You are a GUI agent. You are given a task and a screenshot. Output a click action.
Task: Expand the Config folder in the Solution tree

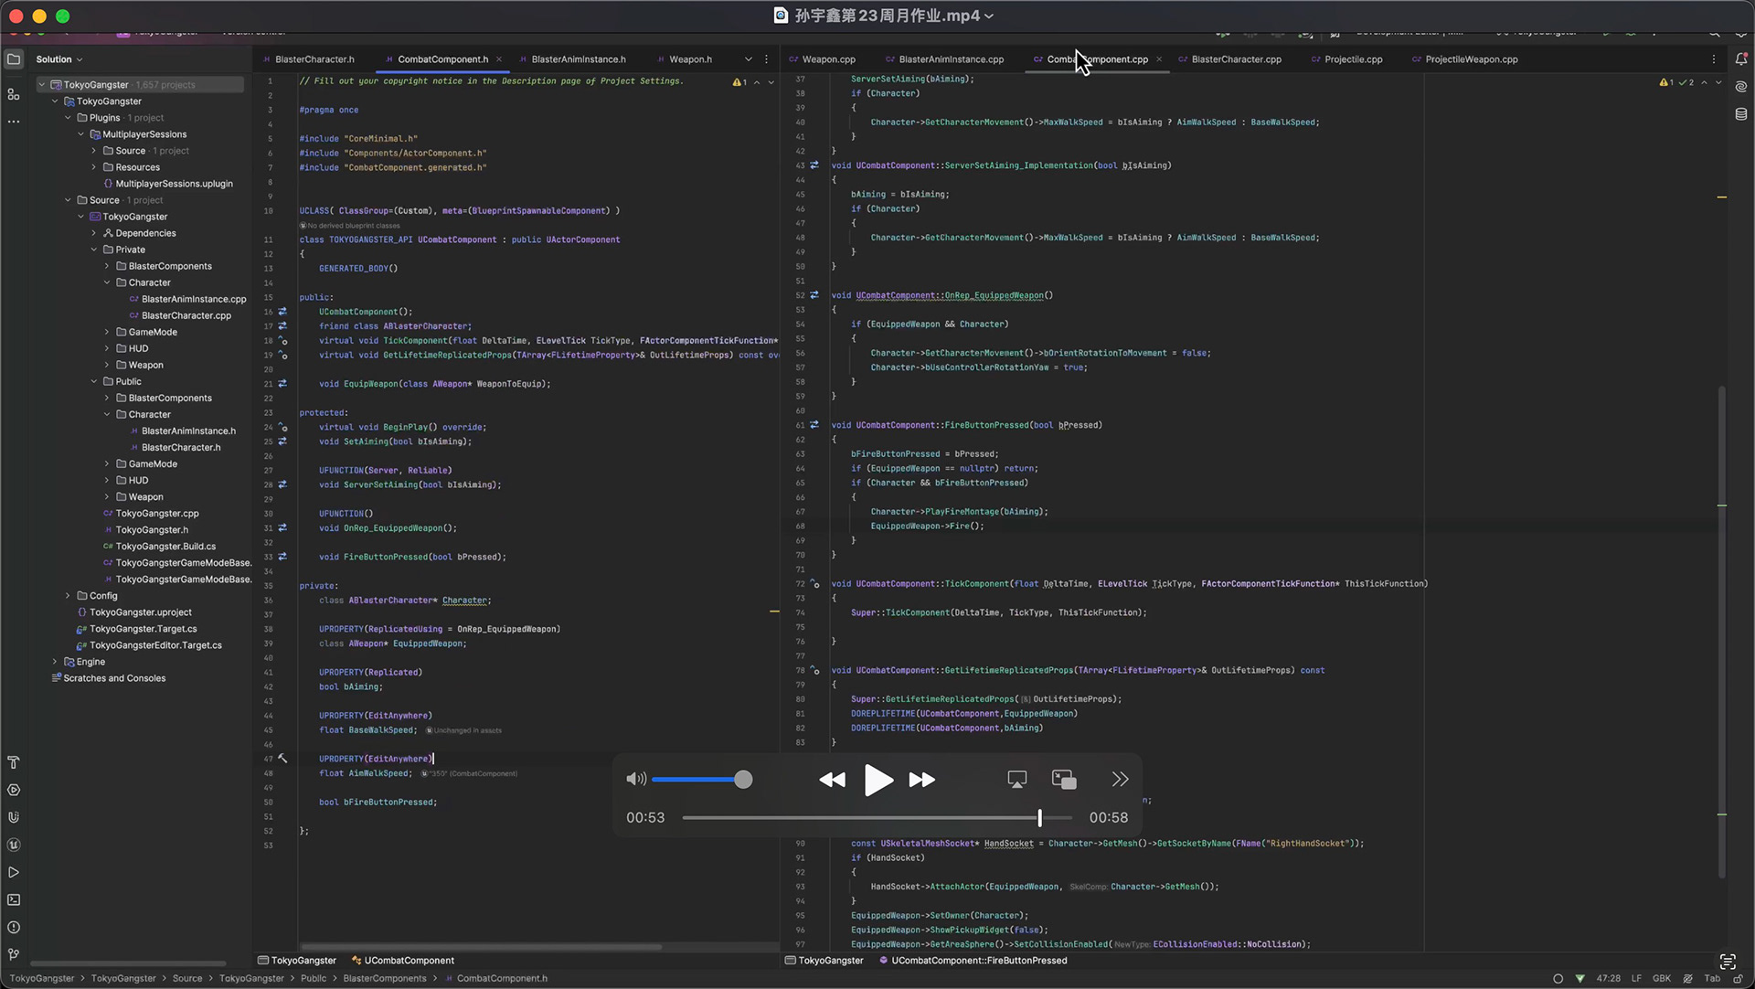pos(69,596)
